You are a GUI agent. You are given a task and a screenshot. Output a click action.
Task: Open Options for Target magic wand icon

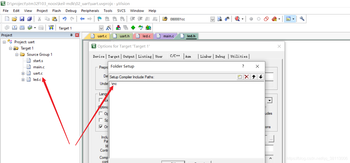[x=109, y=28]
